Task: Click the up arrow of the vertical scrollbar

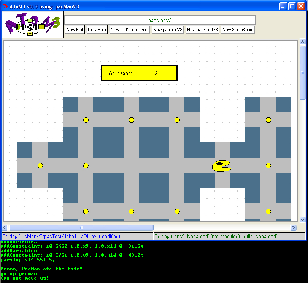Action: pos(303,42)
